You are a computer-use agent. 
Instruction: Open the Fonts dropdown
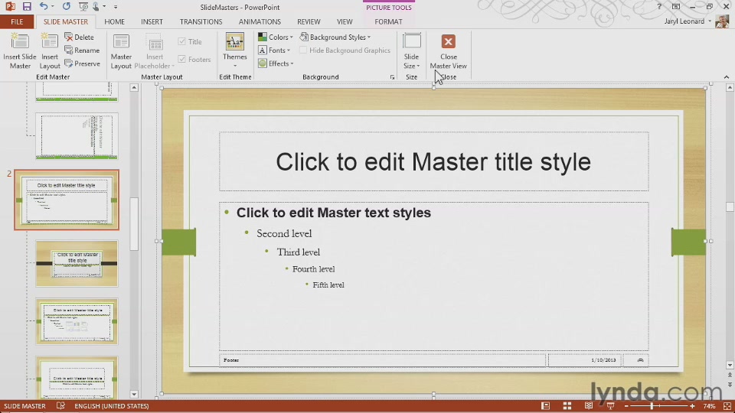(274, 50)
